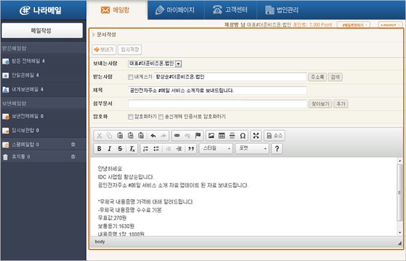Viewport: 406px width, 261px height.
Task: Click the 제목 subject input field
Action: pos(218,90)
